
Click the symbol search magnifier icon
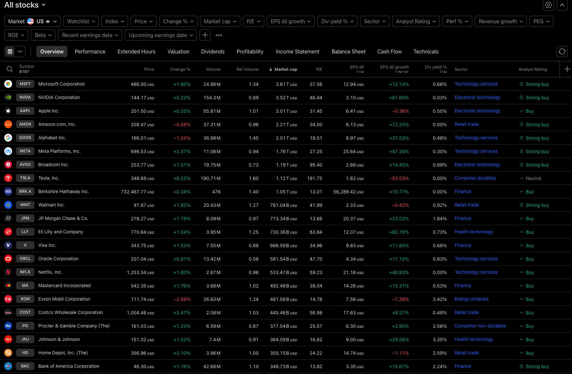point(10,69)
